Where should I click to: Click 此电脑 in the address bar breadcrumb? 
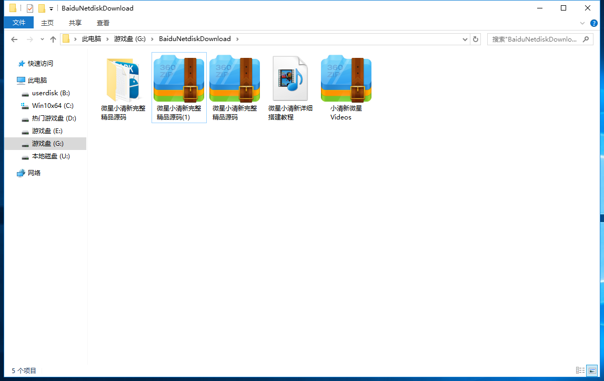coord(91,39)
